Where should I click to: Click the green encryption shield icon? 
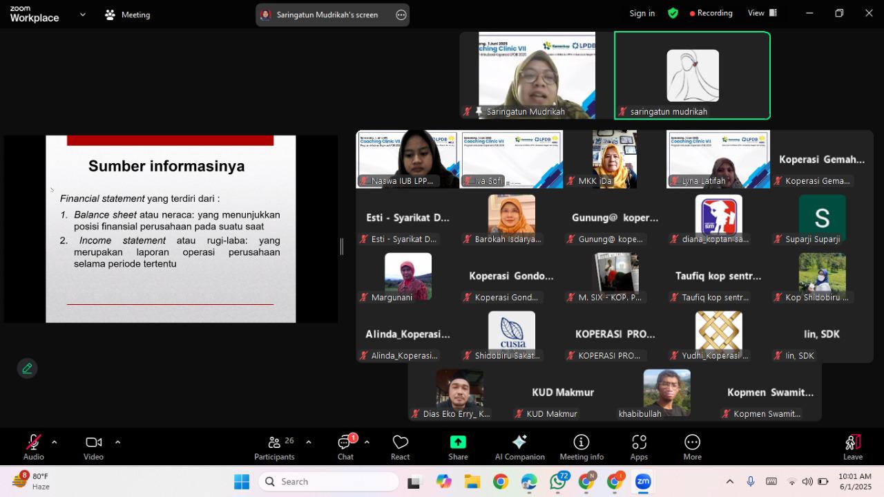coord(673,13)
